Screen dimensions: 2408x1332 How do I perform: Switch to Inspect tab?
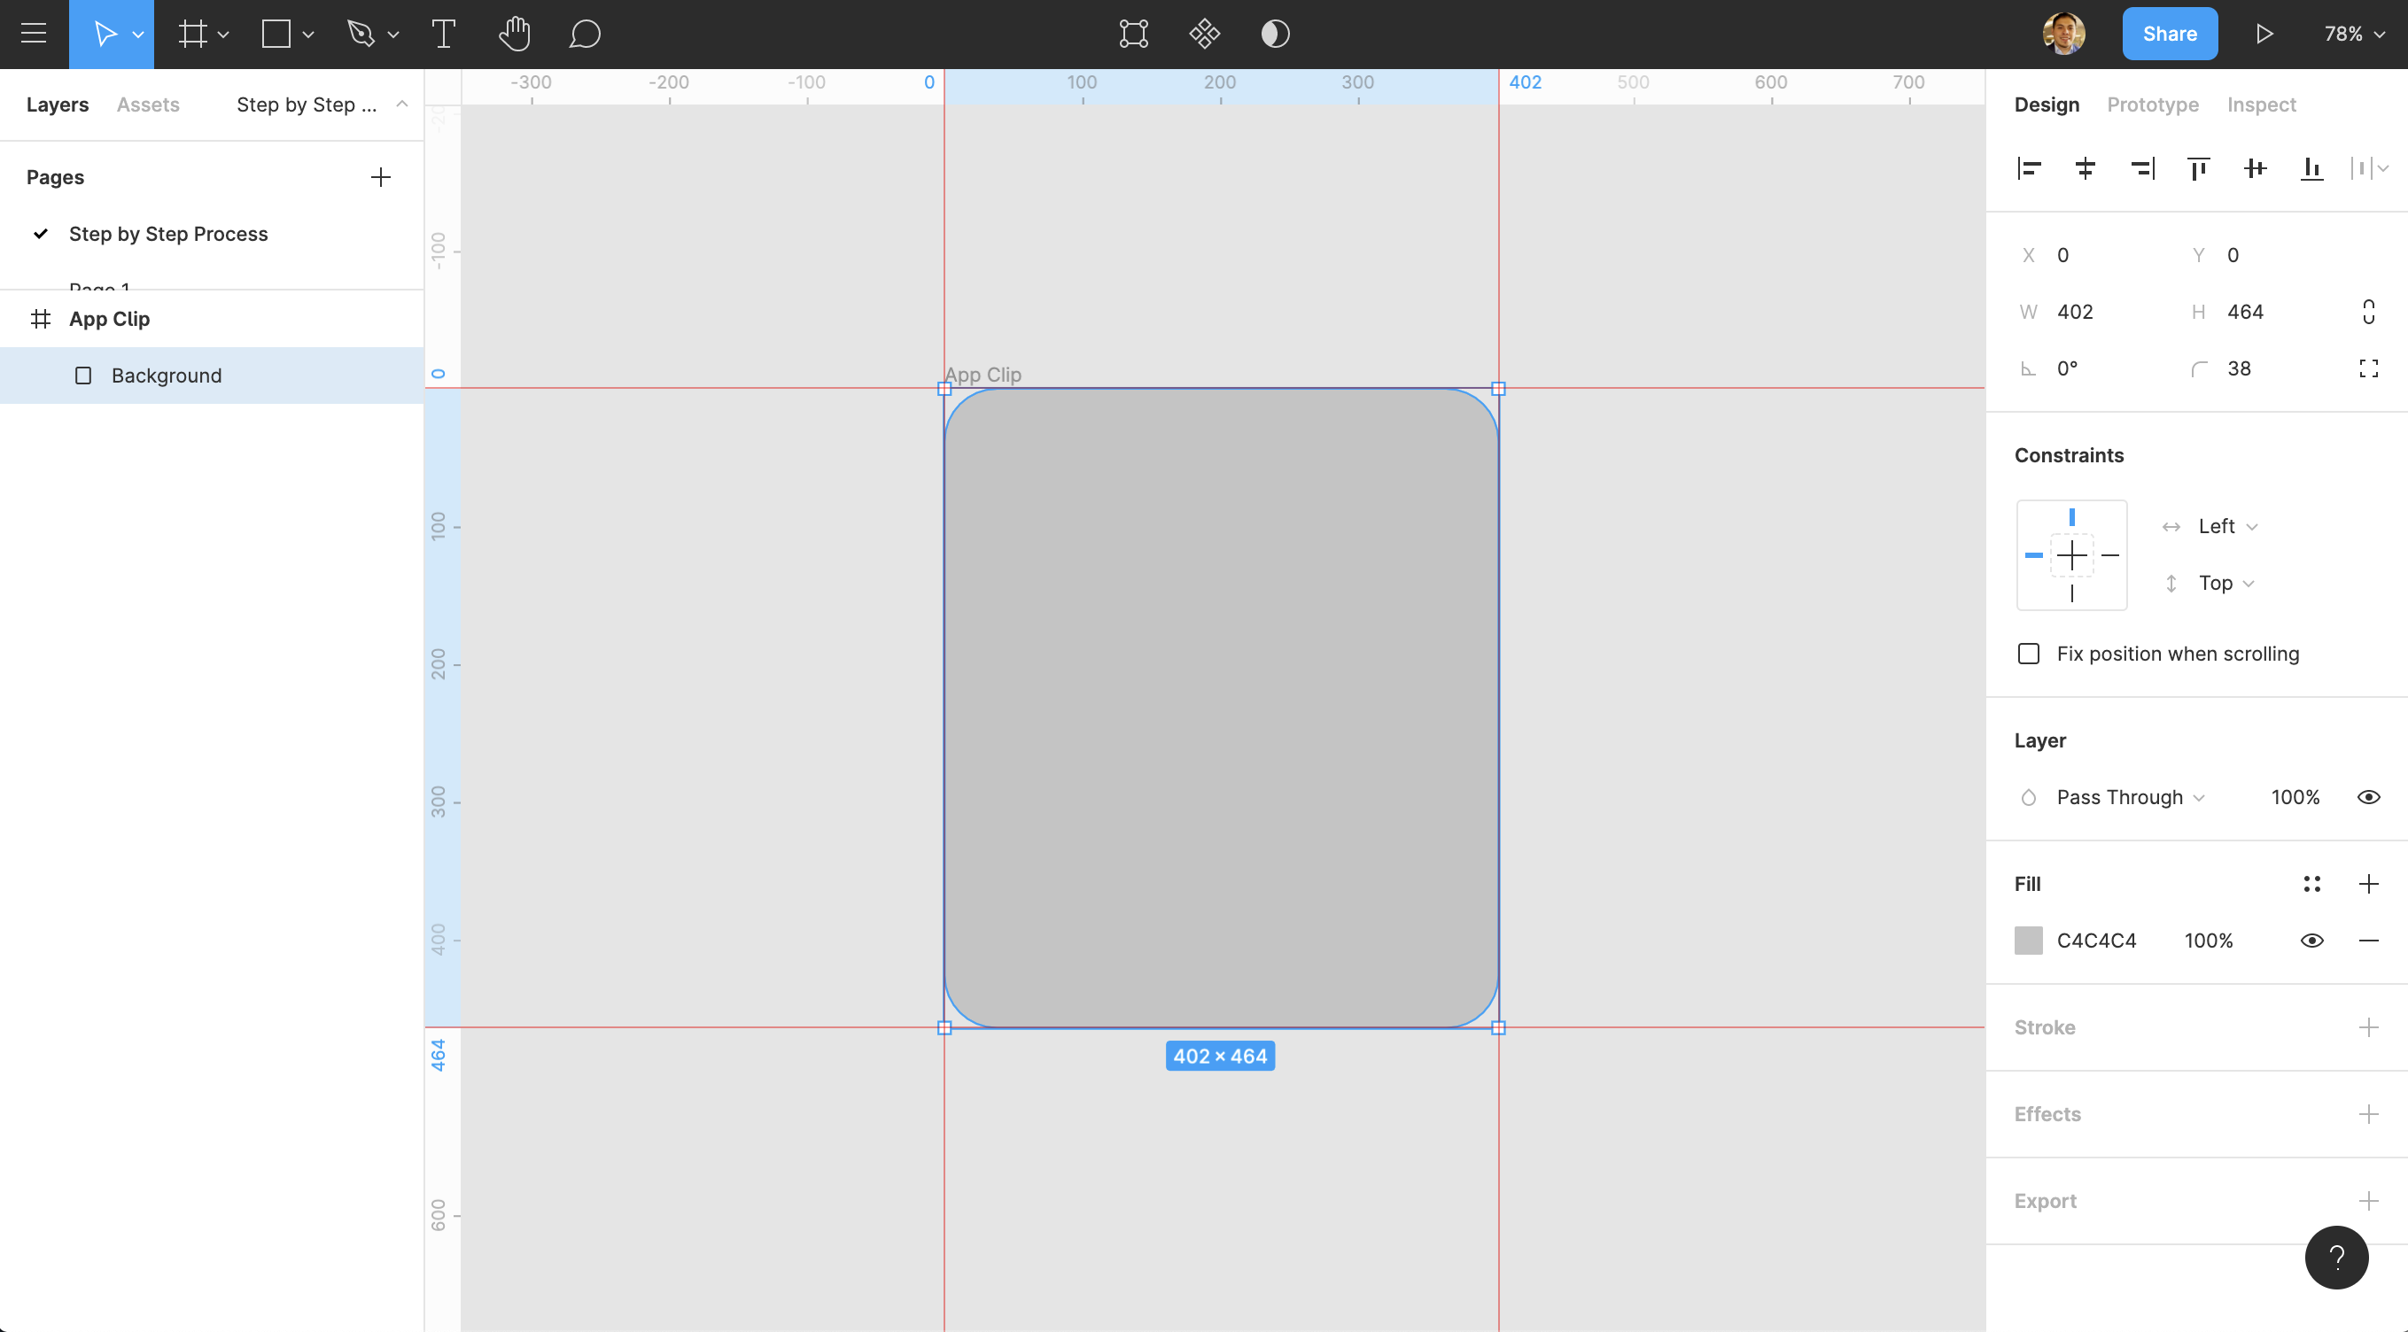2260,104
